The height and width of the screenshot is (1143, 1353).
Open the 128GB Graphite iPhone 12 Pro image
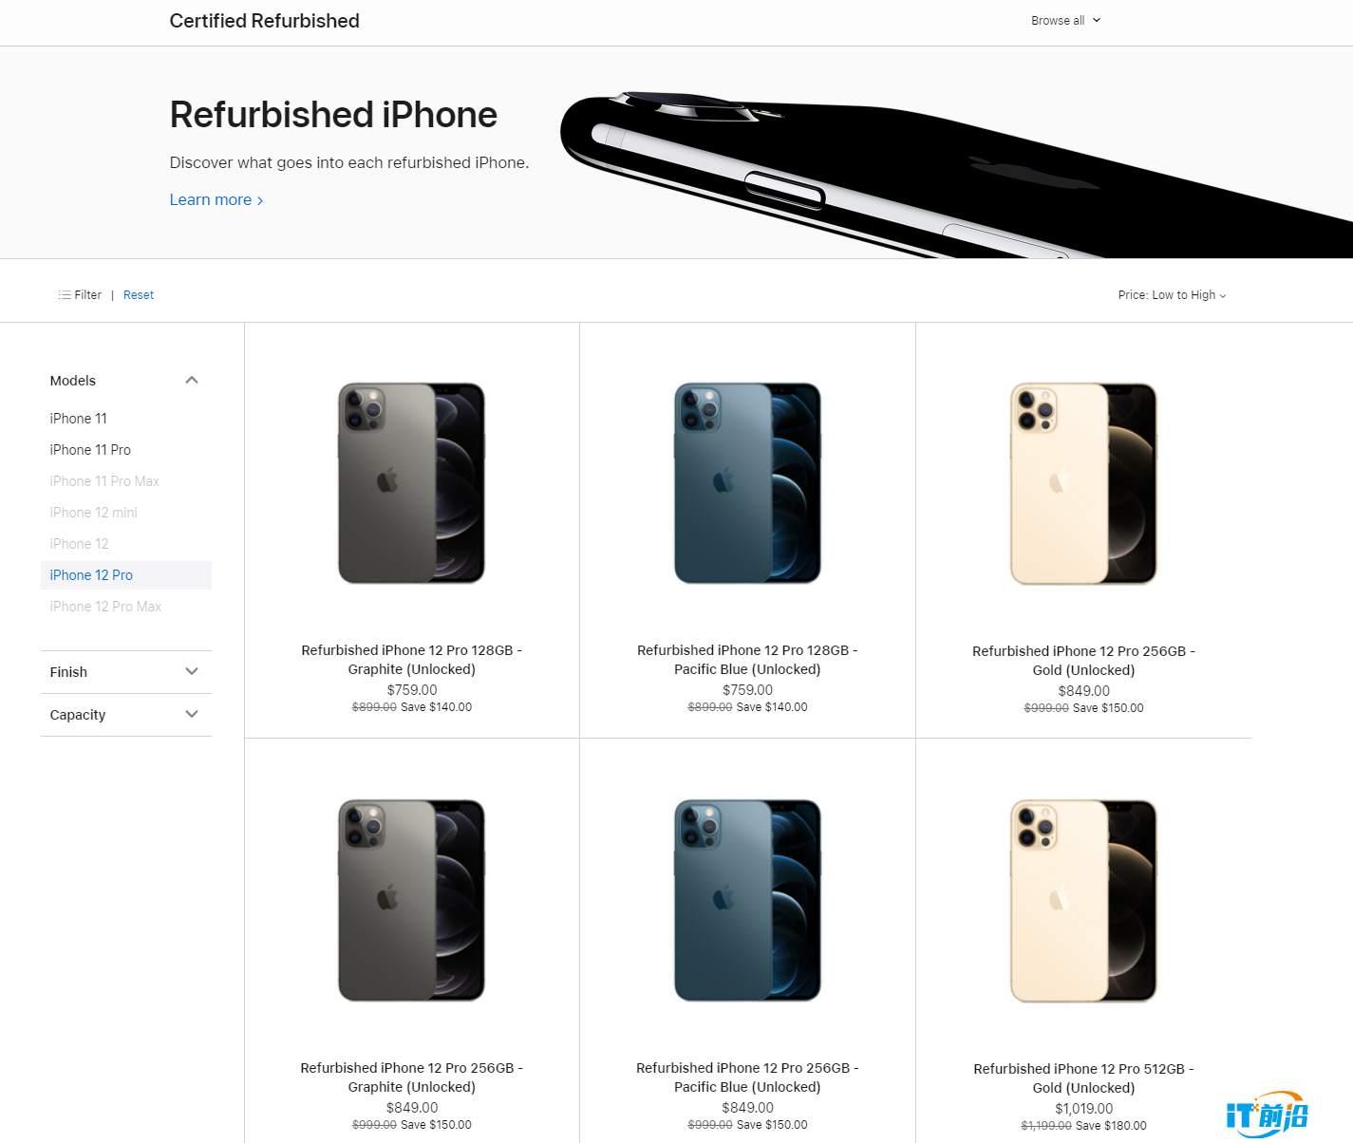(412, 483)
